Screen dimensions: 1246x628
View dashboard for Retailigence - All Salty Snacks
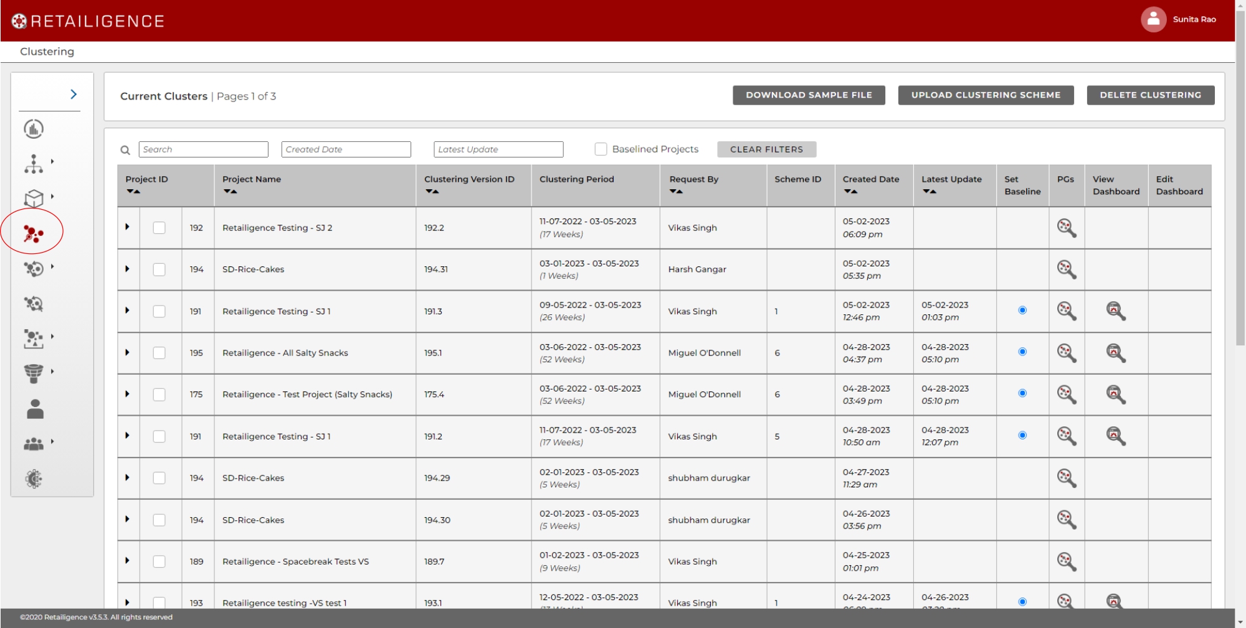1115,353
